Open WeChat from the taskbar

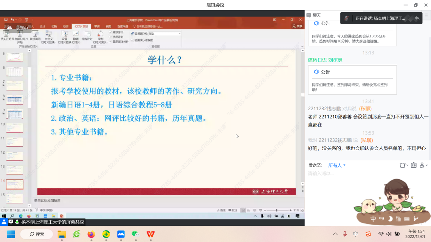tap(135, 234)
